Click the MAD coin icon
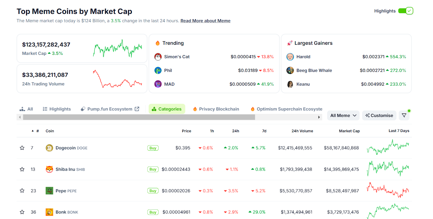 coord(158,84)
